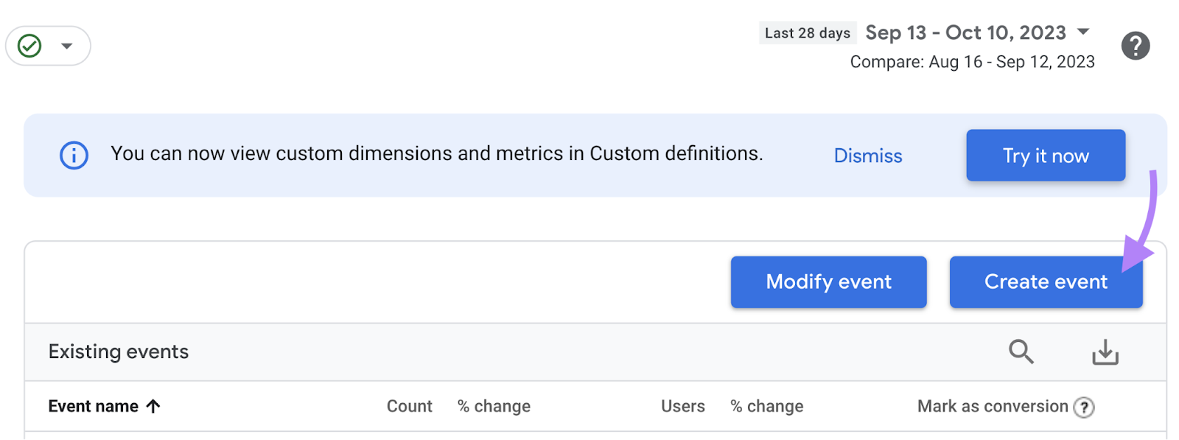Expand the dropdown arrow beside the checkmark
1179x440 pixels.
pos(67,46)
